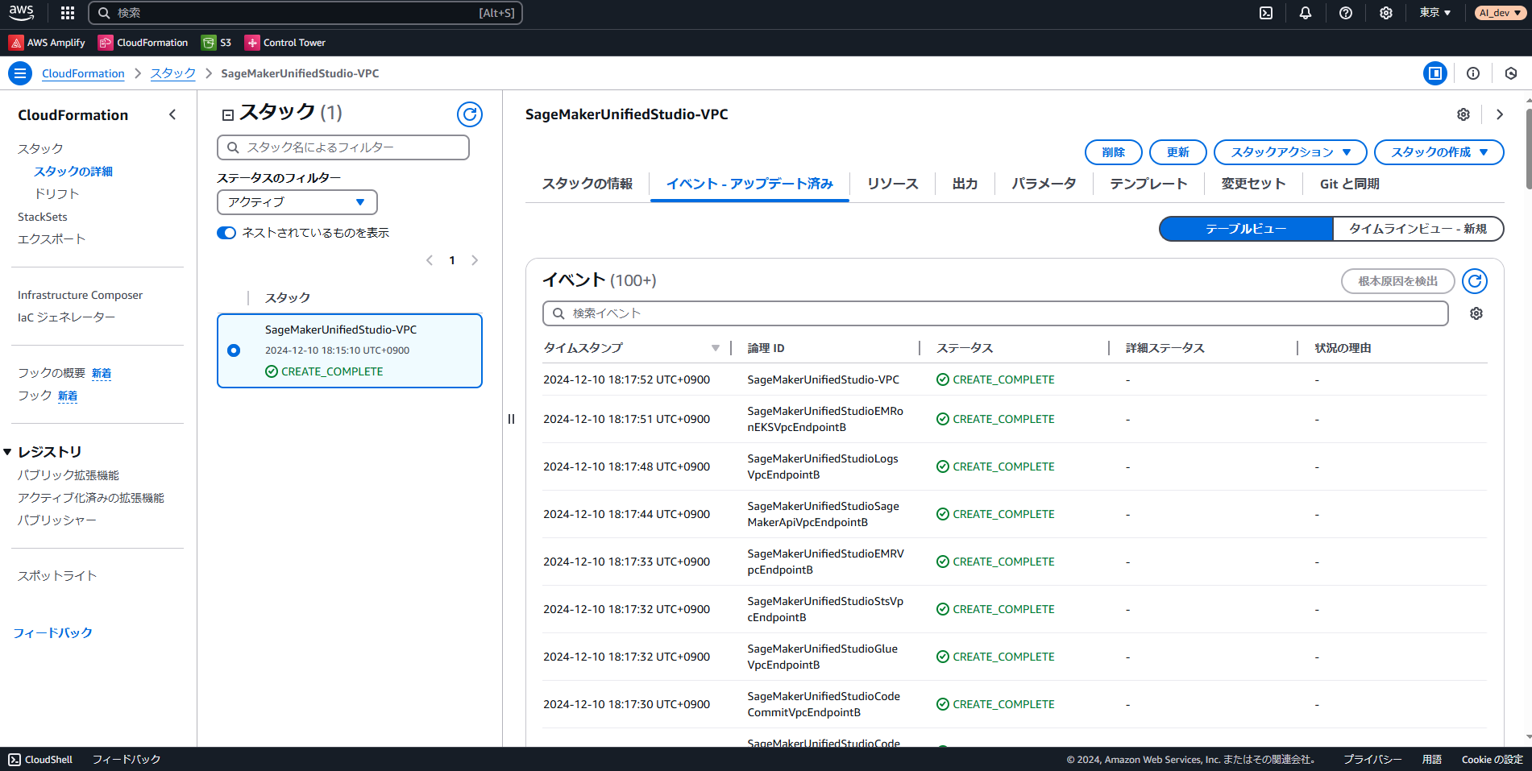1532x771 pixels.
Task: Open the stack actions dropdown
Action: [x=1290, y=152]
